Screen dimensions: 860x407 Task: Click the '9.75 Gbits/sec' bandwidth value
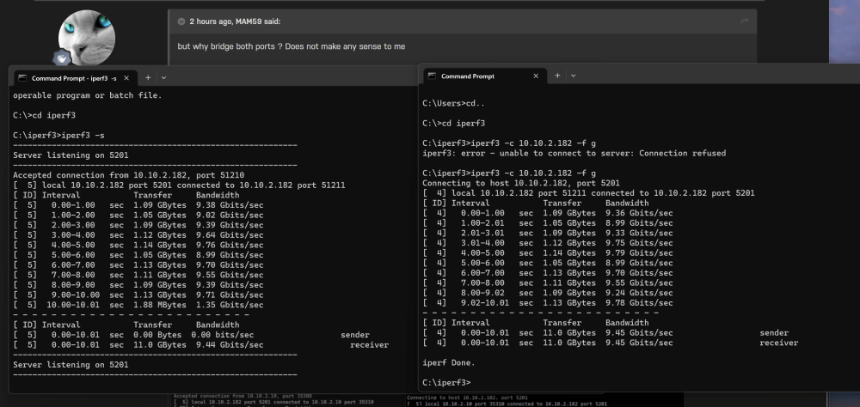tap(639, 243)
